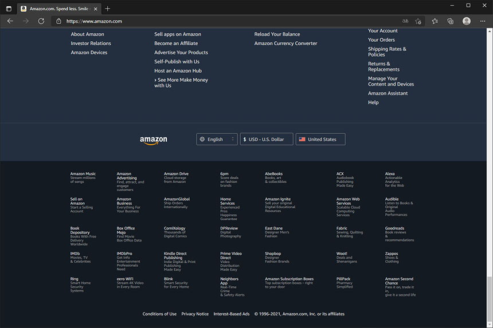493x328 pixels.
Task: Close the Amazon.com tab
Action: click(x=96, y=9)
